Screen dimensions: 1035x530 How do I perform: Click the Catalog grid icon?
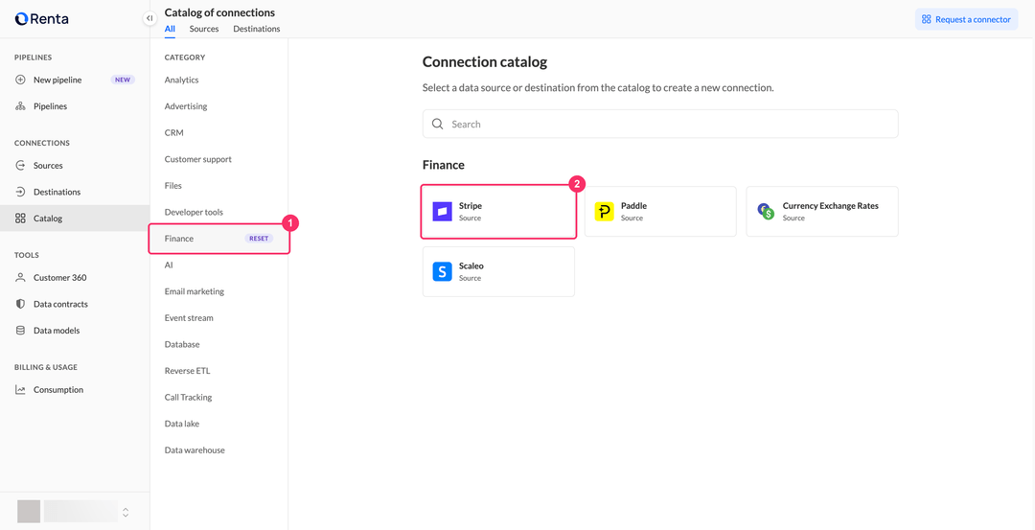click(20, 219)
